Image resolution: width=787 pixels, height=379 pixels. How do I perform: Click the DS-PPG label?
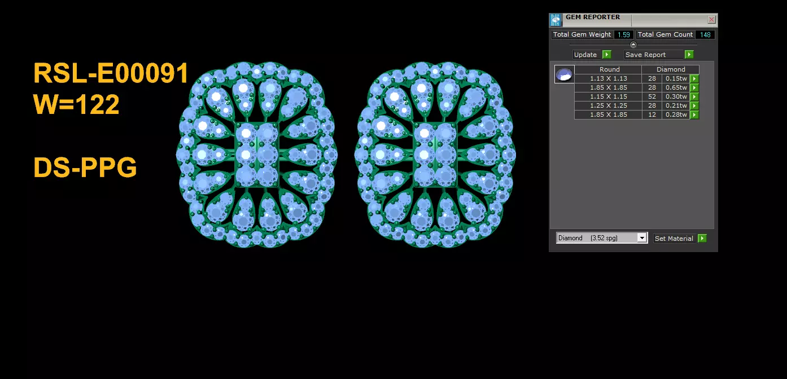(x=85, y=168)
